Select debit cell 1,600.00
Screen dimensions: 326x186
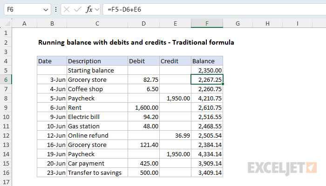click(x=143, y=107)
